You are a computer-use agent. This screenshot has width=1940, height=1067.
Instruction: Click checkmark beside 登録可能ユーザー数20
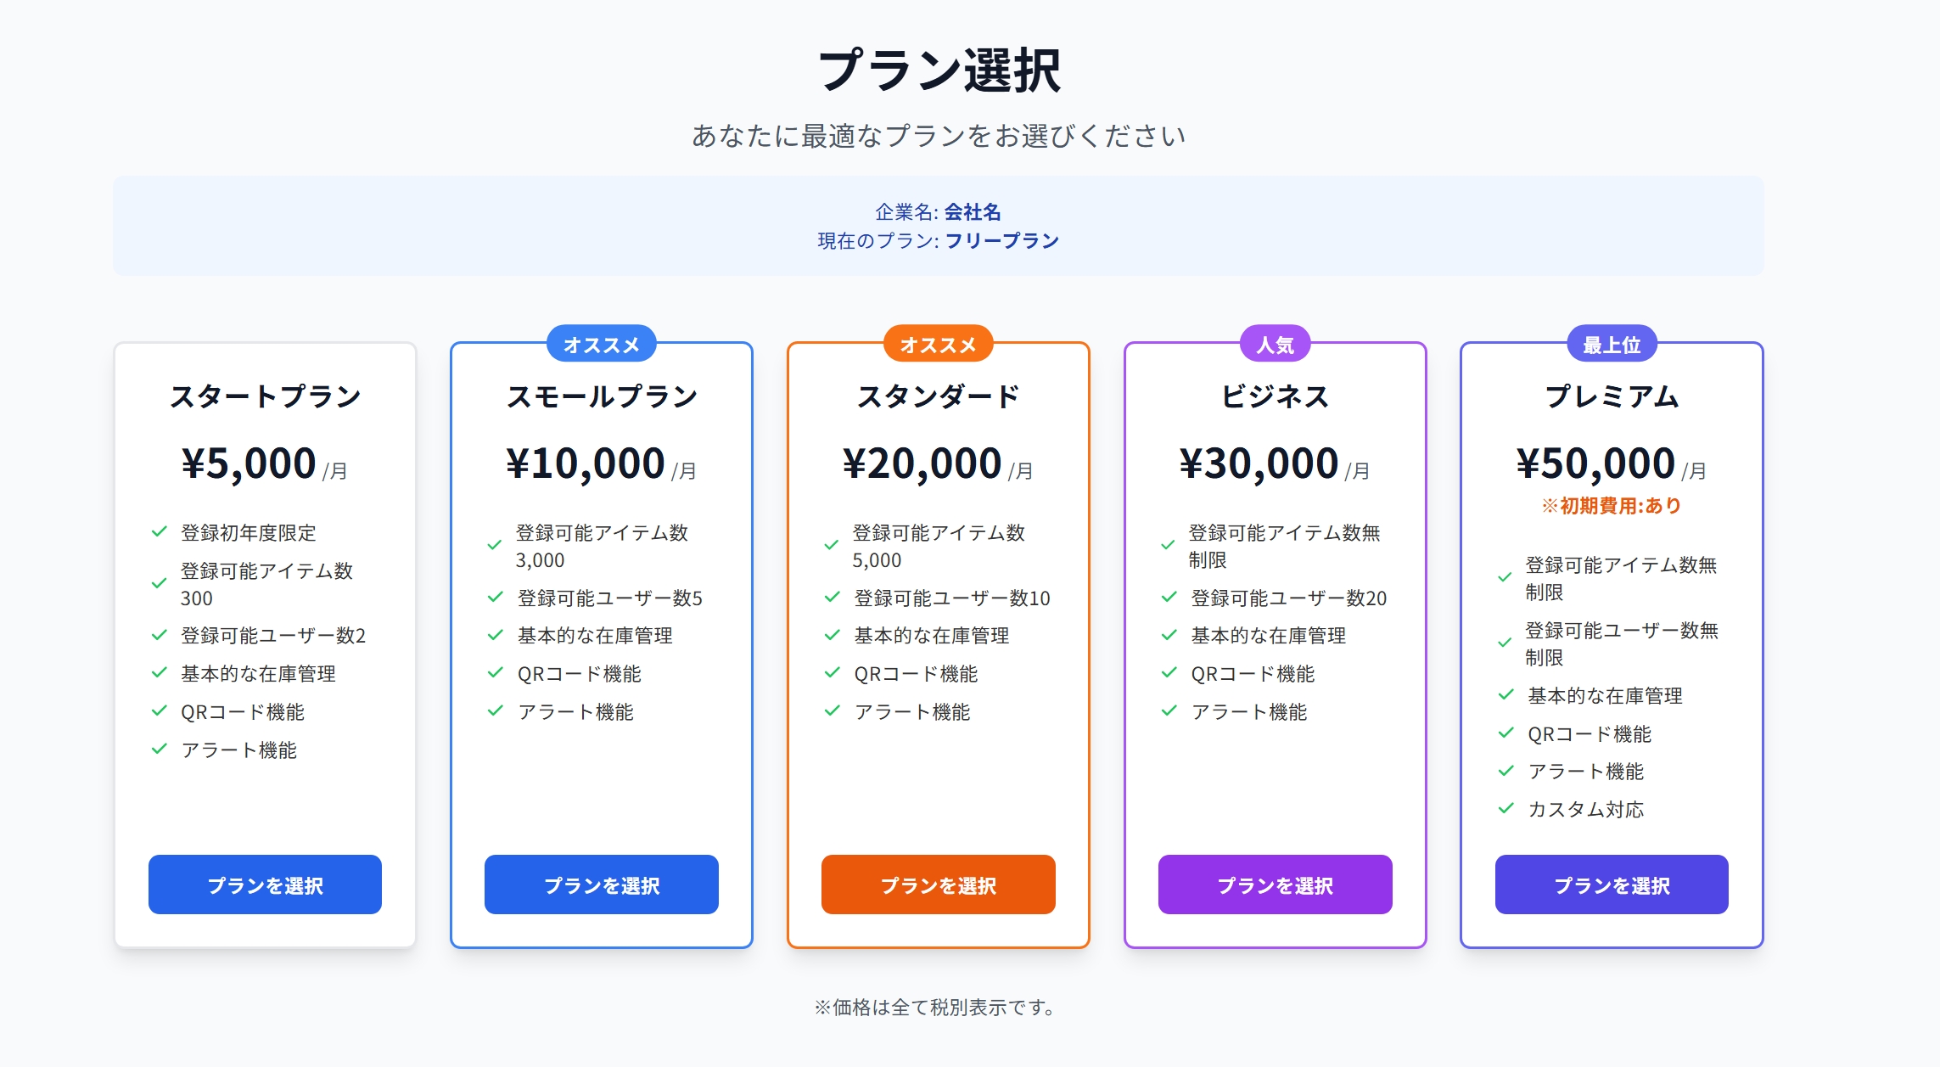point(1169,598)
